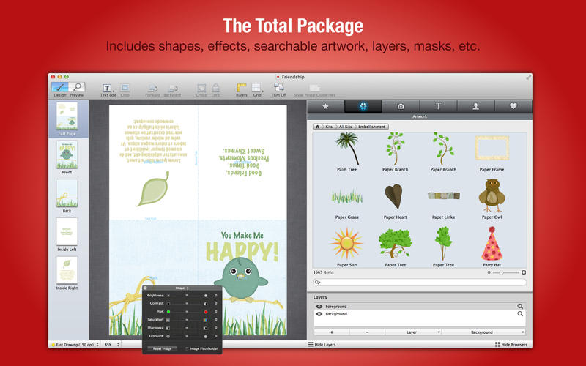The width and height of the screenshot is (586, 366).
Task: Open the Image panel title dropdown
Action: coord(182,288)
